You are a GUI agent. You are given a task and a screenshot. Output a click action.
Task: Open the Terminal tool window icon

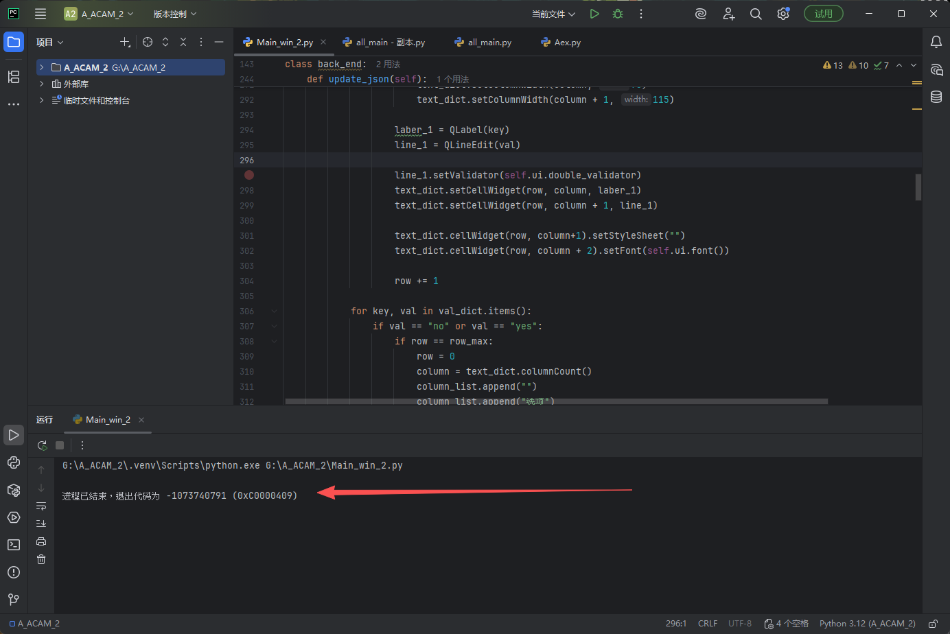point(14,544)
